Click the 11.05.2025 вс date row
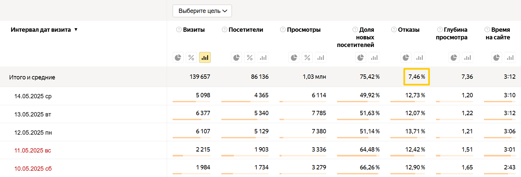521x177 pixels. coord(33,151)
